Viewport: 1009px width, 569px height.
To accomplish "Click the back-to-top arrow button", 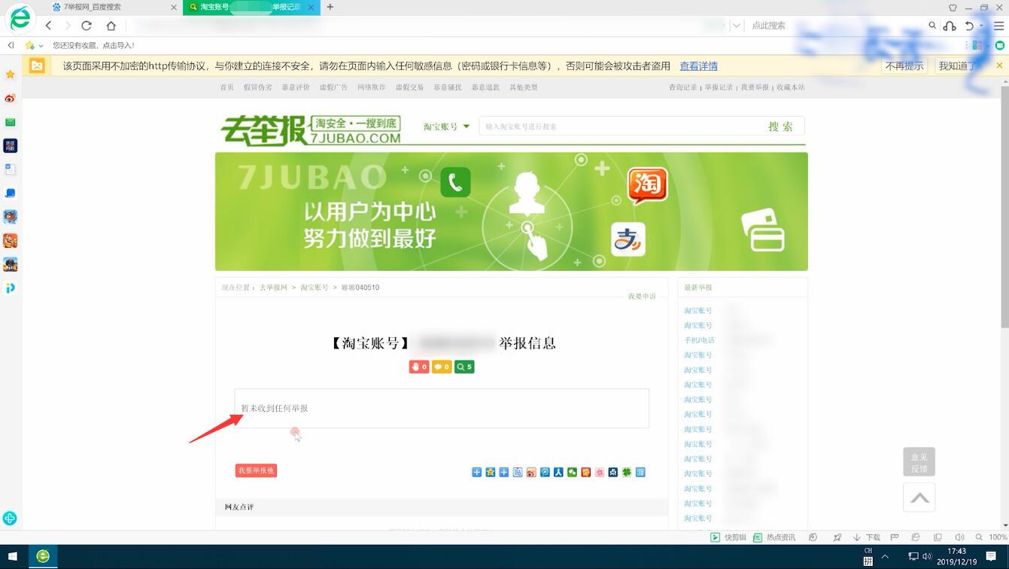I will click(919, 497).
